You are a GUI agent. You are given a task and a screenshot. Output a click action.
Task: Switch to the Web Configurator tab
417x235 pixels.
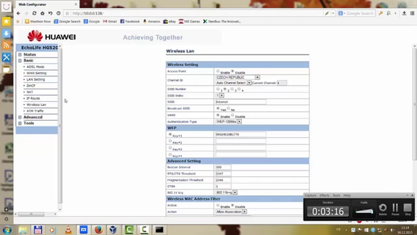pyautogui.click(x=48, y=4)
